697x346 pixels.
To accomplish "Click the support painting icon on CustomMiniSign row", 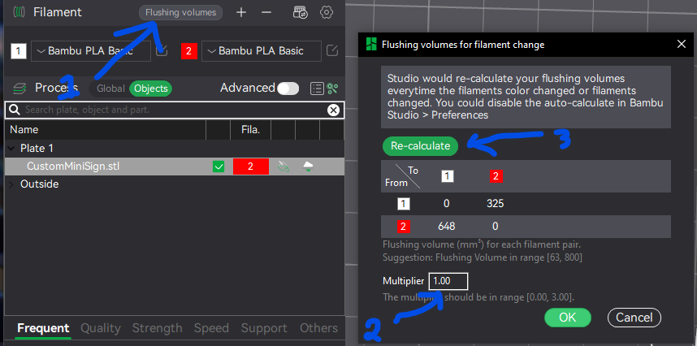I will click(283, 167).
